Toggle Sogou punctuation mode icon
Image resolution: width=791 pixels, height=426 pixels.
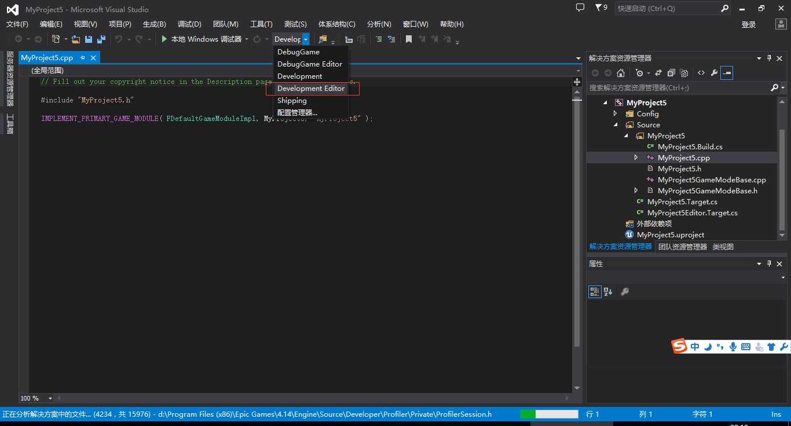(x=720, y=347)
